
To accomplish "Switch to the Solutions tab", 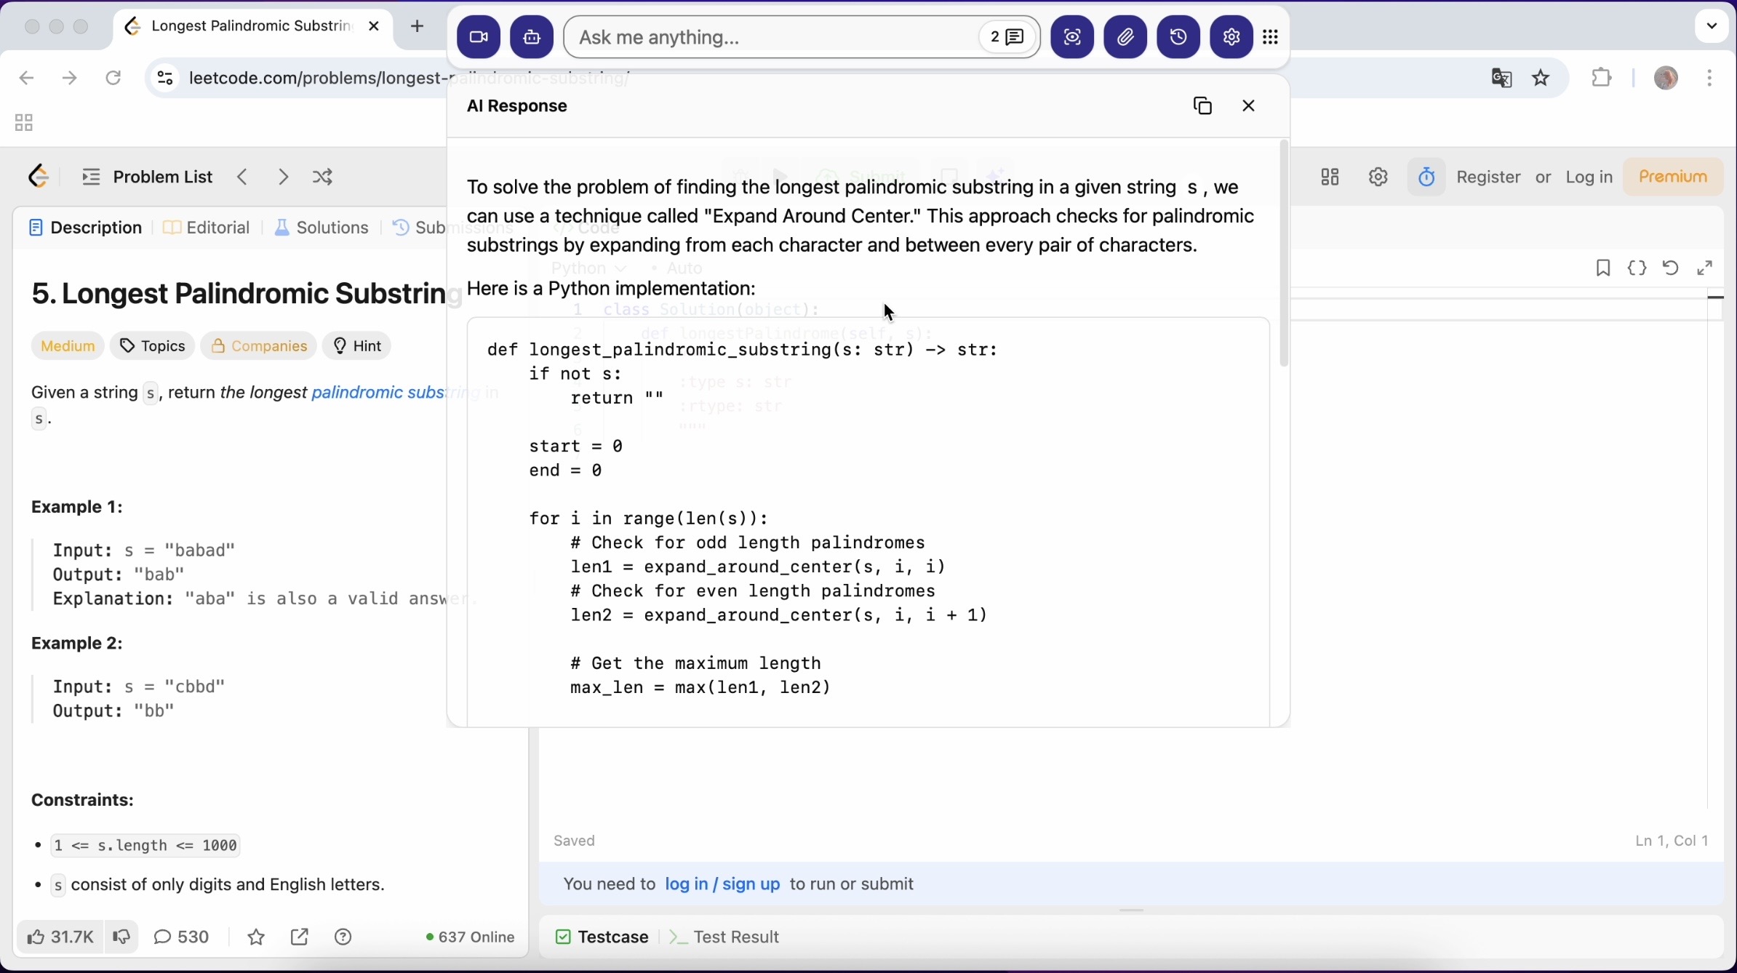I will (x=322, y=228).
